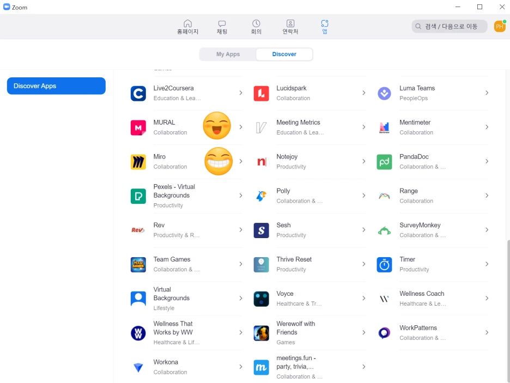This screenshot has height=383, width=510.
Task: Click the Pexels Virtual Backgrounds icon
Action: 138,196
